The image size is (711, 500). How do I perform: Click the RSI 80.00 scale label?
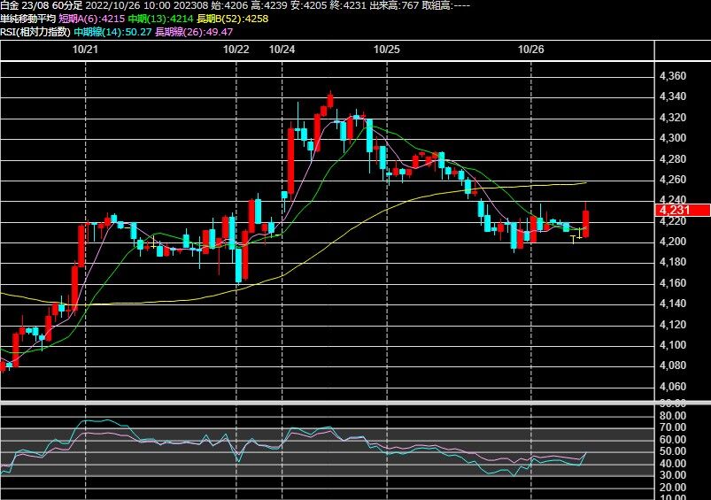(x=673, y=416)
